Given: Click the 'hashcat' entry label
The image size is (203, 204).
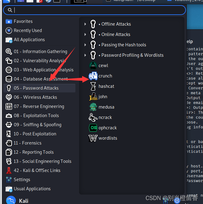Looking at the screenshot, I should pos(106,86).
